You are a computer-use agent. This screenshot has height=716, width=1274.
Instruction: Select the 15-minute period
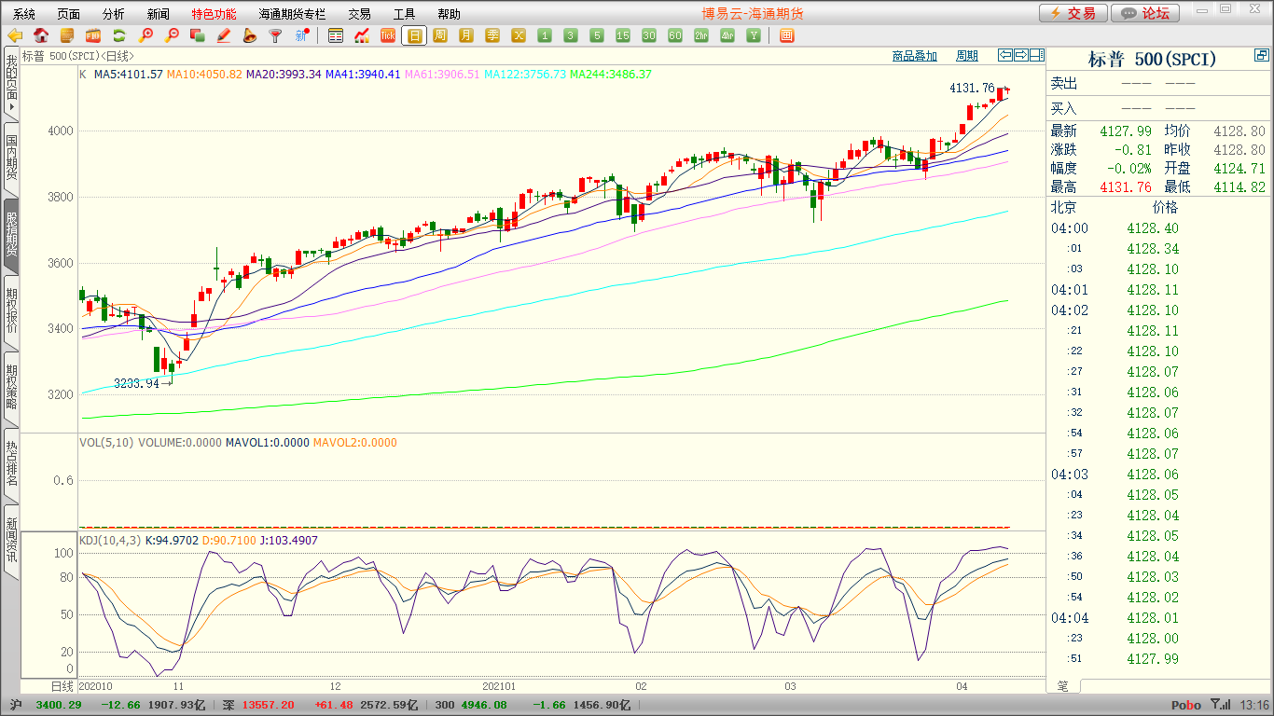click(x=623, y=35)
